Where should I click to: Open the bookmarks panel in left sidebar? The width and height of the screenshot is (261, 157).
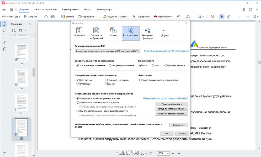click(4, 30)
